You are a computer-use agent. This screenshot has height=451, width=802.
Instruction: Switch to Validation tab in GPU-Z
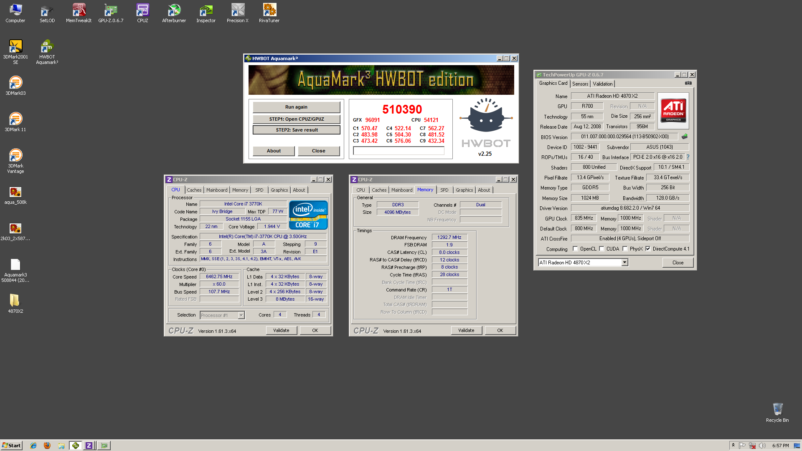click(x=602, y=84)
